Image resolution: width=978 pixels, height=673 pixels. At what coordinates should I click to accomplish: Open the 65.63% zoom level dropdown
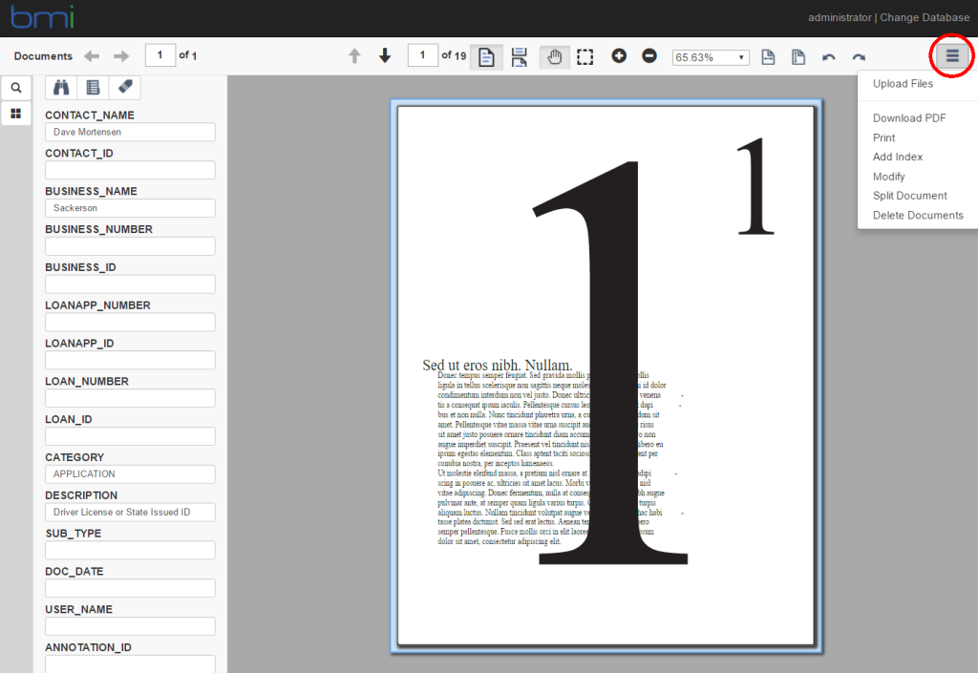711,57
